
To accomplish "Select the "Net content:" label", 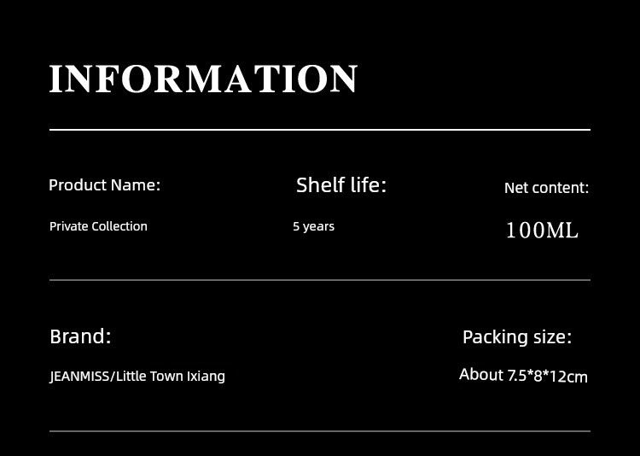I will pos(546,187).
